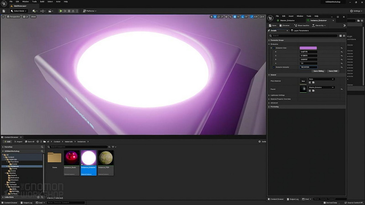Open the Hierarchy dropdown
Screen dimensions: 365x205
[x=319, y=26]
